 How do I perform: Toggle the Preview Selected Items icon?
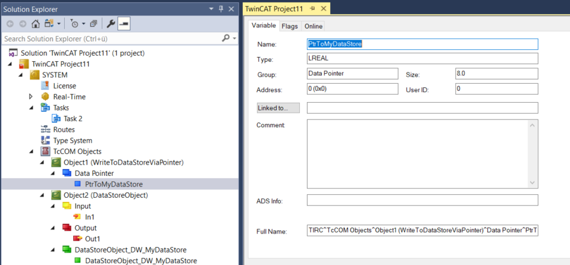[124, 24]
